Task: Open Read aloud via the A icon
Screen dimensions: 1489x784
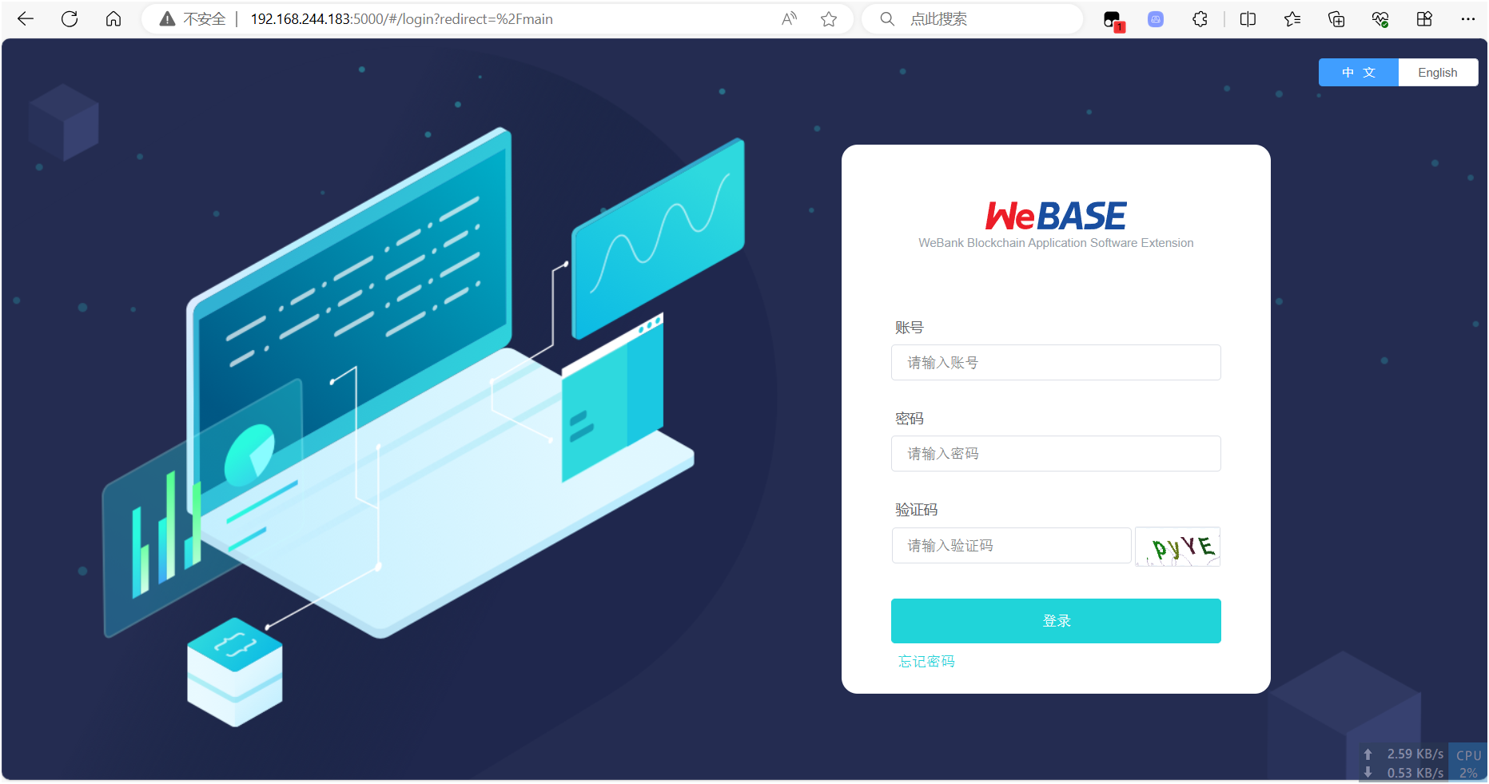Action: coord(788,18)
